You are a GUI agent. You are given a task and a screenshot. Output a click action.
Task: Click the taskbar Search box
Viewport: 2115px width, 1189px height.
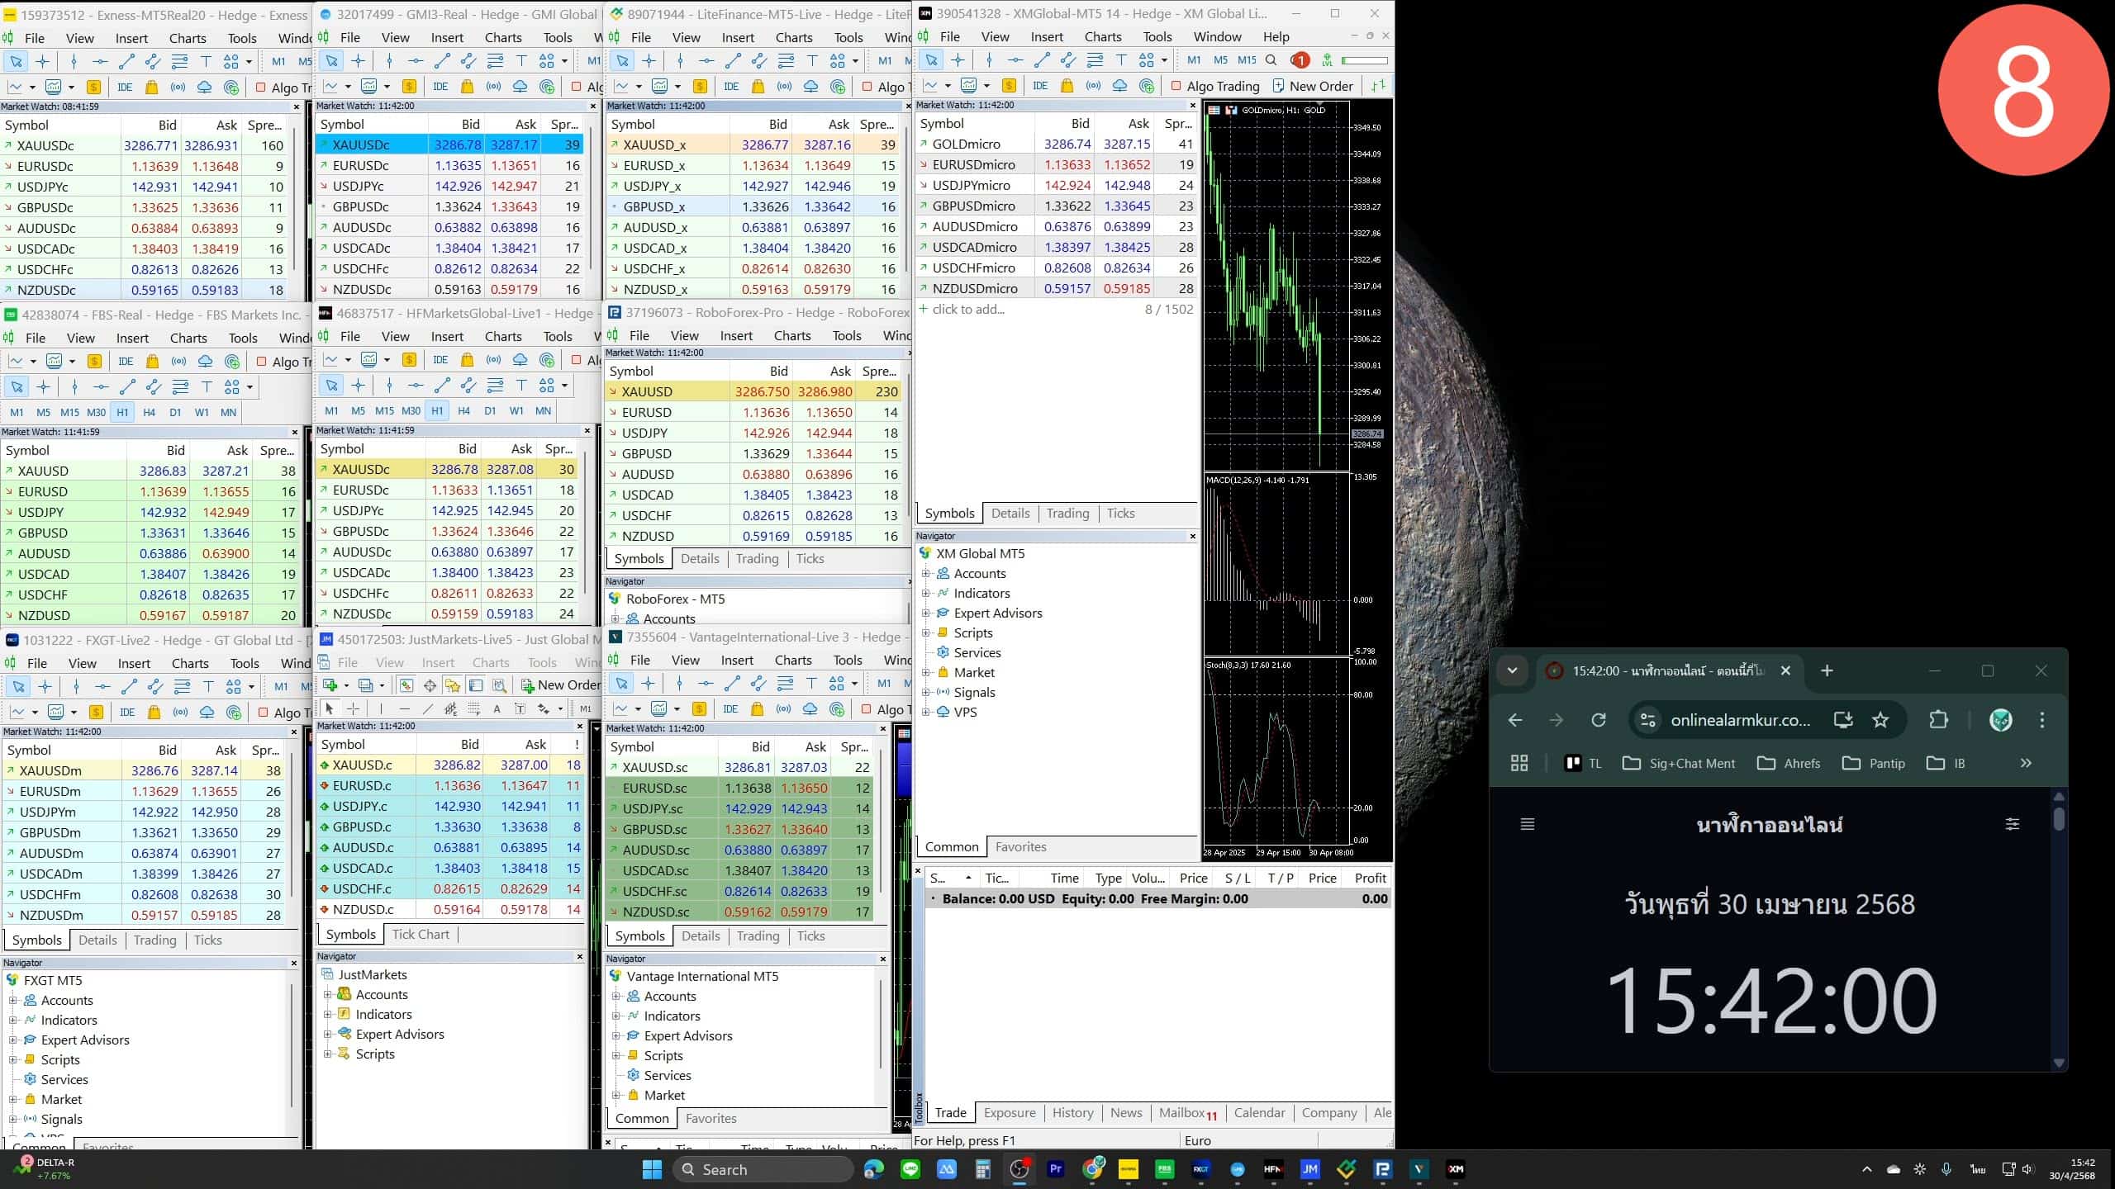click(763, 1169)
